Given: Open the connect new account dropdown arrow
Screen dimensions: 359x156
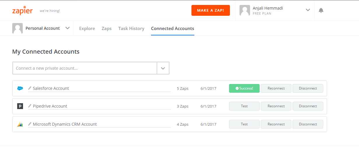Looking at the screenshot, I should pos(163,68).
